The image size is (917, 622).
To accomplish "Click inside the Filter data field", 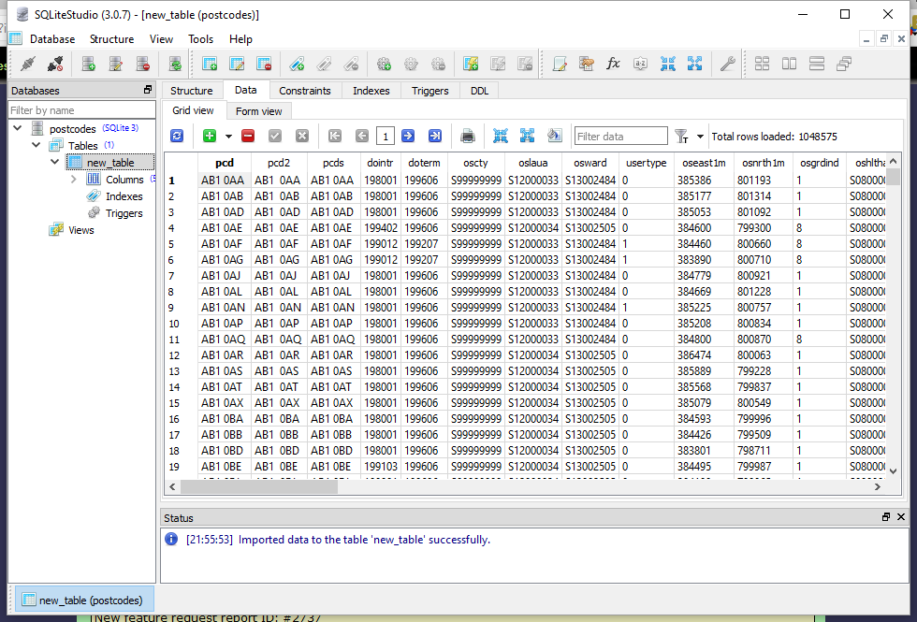I will [620, 136].
